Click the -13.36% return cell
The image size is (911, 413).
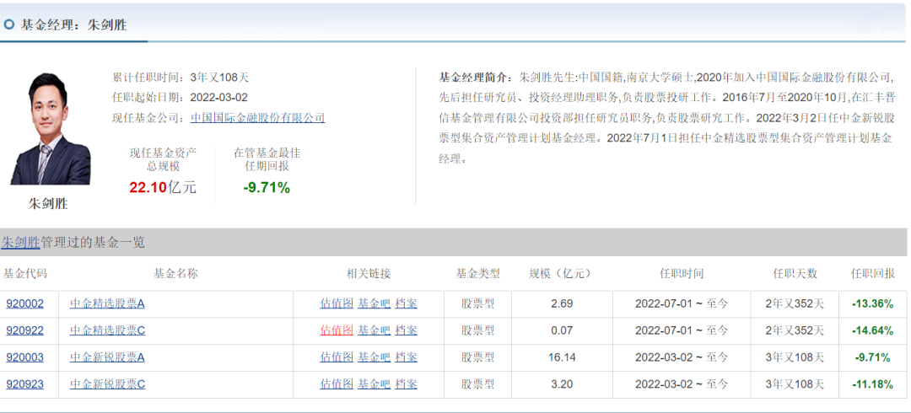pyautogui.click(x=873, y=303)
